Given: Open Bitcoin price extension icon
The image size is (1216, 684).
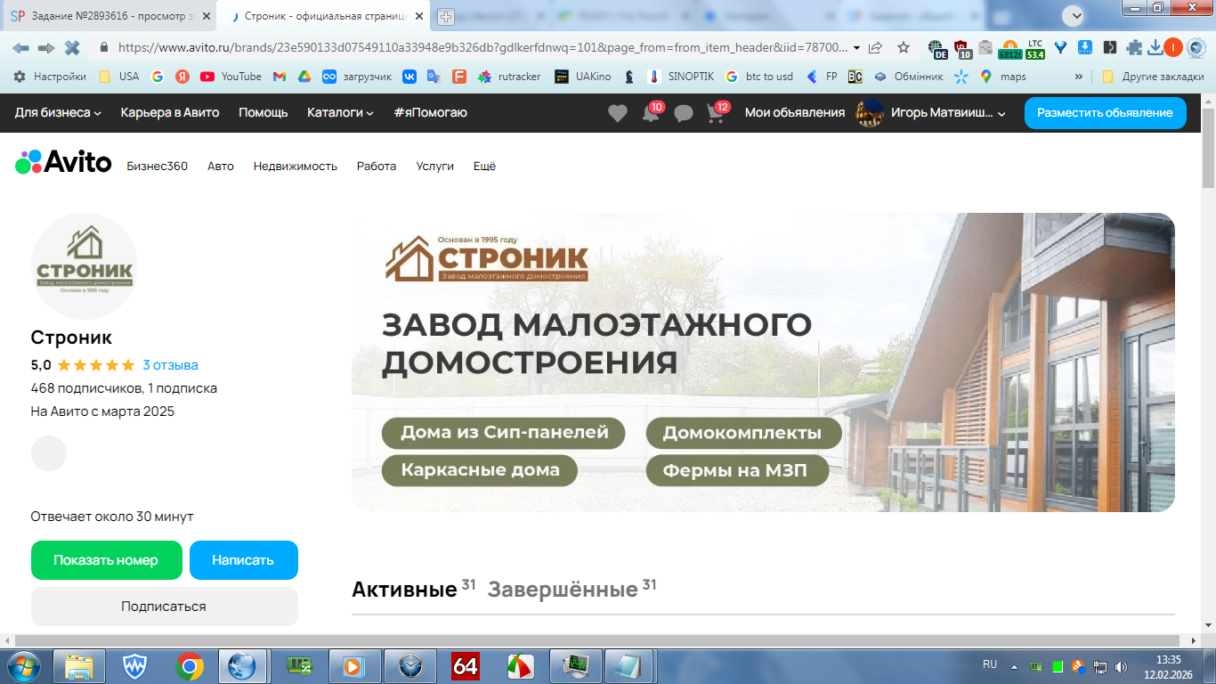Looking at the screenshot, I should click(1009, 49).
